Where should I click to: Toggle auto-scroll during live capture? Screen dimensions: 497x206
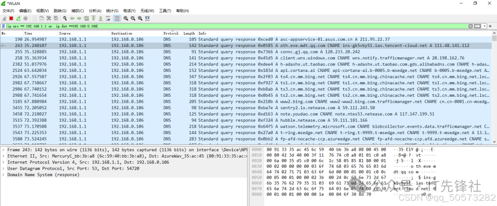pos(108,18)
